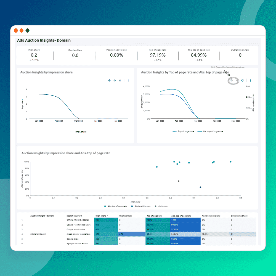Click the Top of page rate and Abs. chart heading
Image resolution: width=276 pixels, height=276 pixels.
pos(185,72)
